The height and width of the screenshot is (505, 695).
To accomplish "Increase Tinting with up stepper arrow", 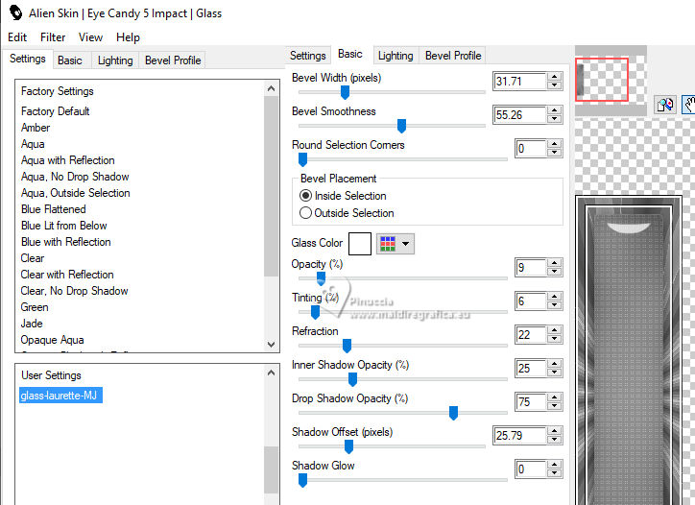I will (x=554, y=297).
